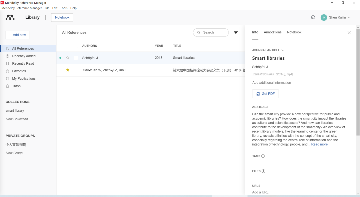Screen dimensions: 360x197
Task: Click the All References library icon
Action: click(x=7, y=48)
